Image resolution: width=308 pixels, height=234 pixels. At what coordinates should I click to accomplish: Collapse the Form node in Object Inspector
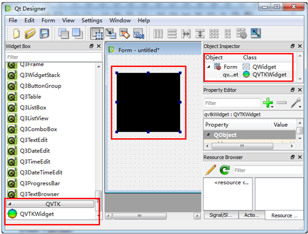[x=208, y=67]
